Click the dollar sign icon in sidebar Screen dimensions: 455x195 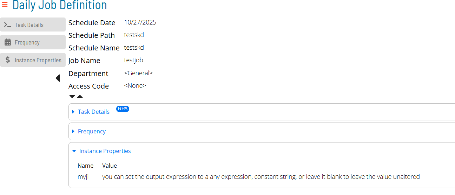(x=8, y=60)
